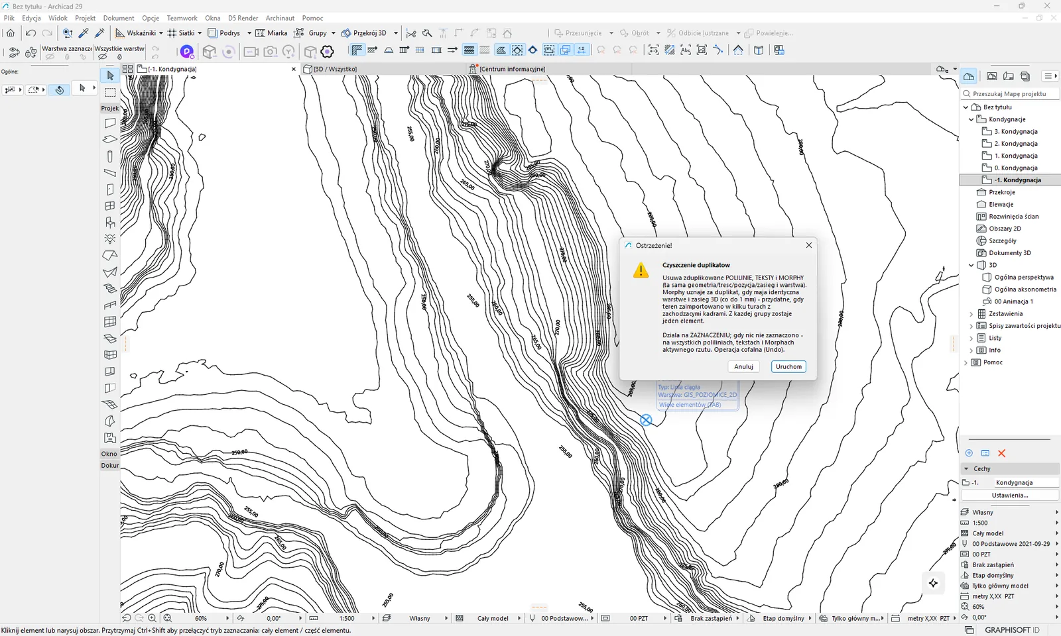Click the Ustawienia... button in navigator
Viewport: 1061px width, 636px height.
[1009, 496]
